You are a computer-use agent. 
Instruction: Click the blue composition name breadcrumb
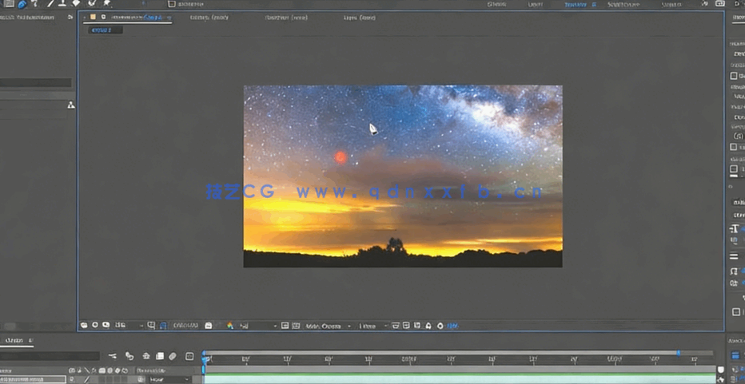[x=102, y=30]
